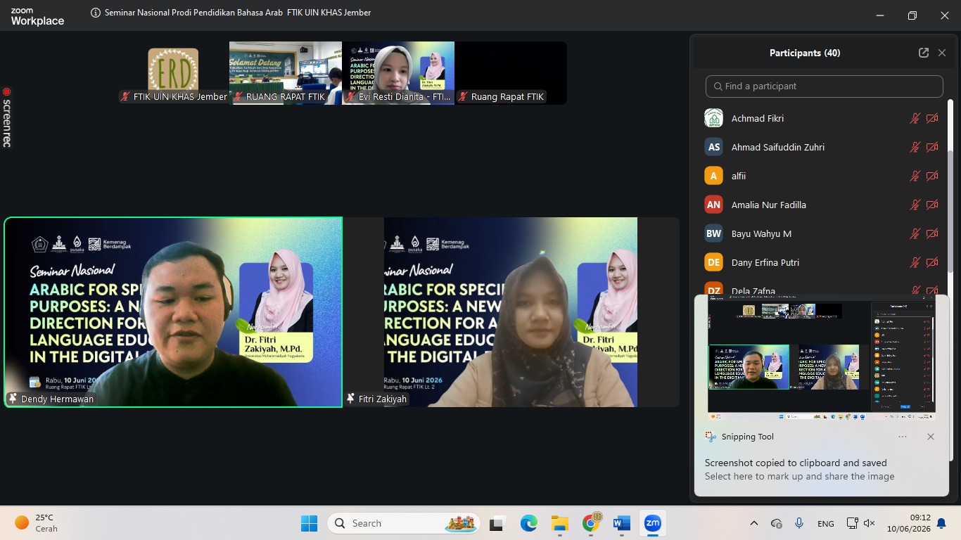The image size is (961, 540).
Task: Click Achmad Fikri avatar
Action: pyautogui.click(x=713, y=118)
